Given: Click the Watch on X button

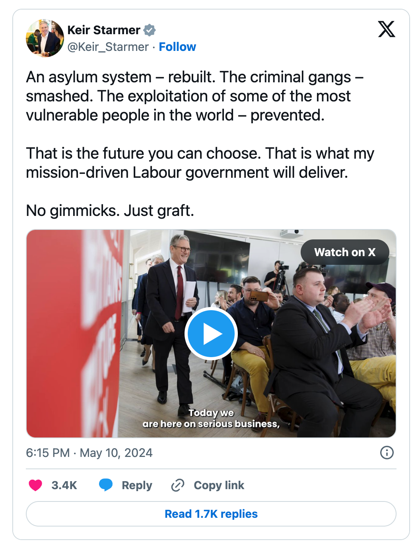Looking at the screenshot, I should (x=345, y=252).
